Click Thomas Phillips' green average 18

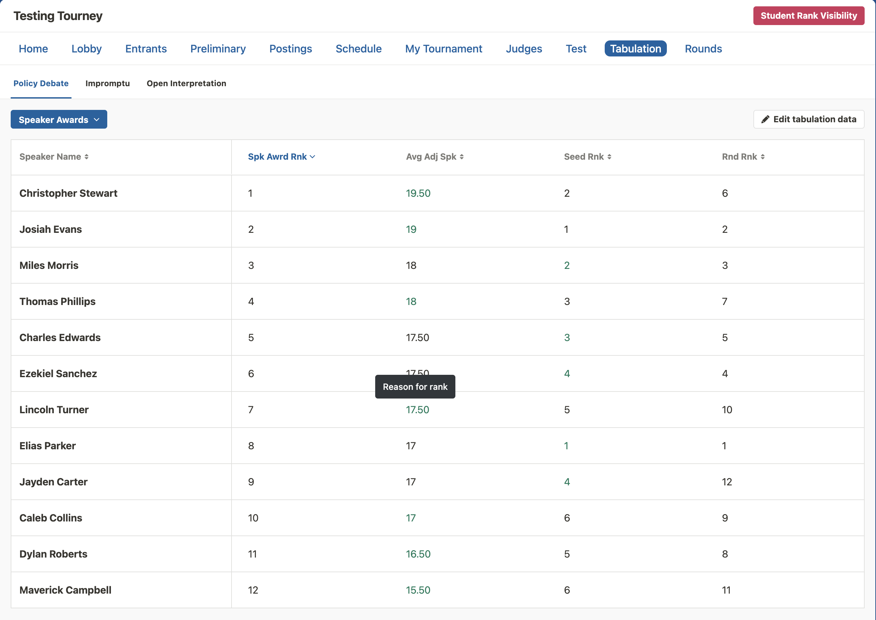(x=411, y=302)
